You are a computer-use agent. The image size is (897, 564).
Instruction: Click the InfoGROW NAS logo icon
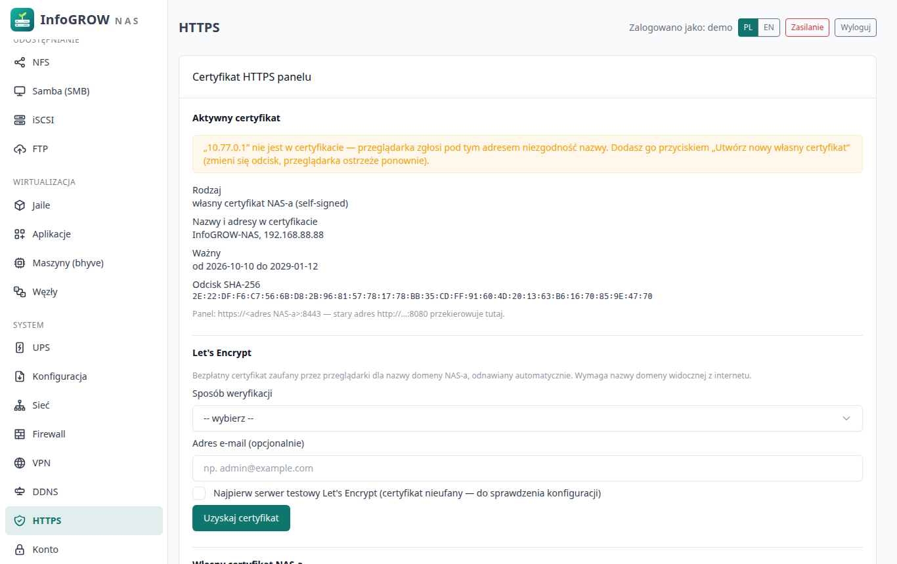22,20
